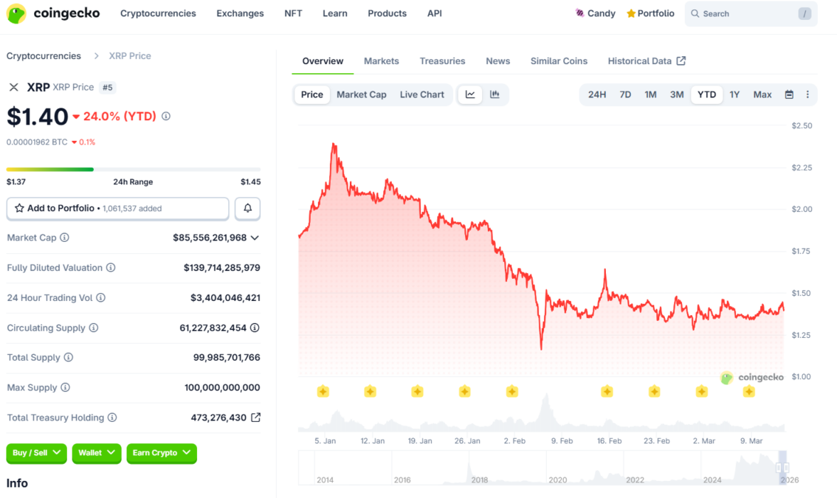Expand Market Cap details chevron
This screenshot has height=498, width=837.
tap(255, 238)
